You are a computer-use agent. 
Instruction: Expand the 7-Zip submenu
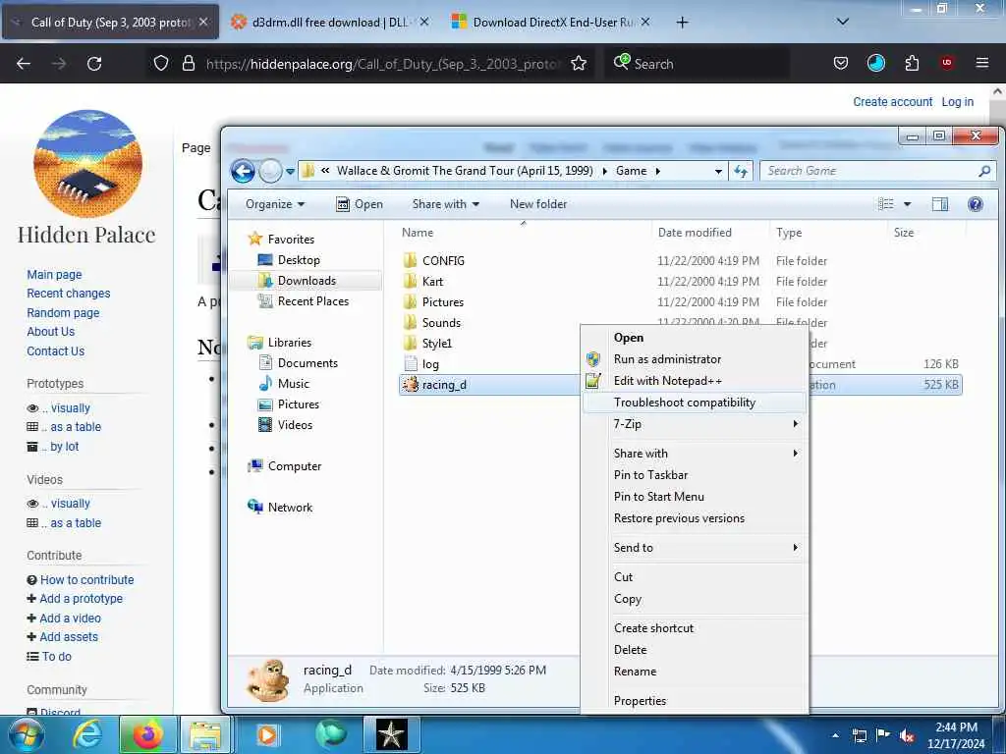tap(695, 424)
